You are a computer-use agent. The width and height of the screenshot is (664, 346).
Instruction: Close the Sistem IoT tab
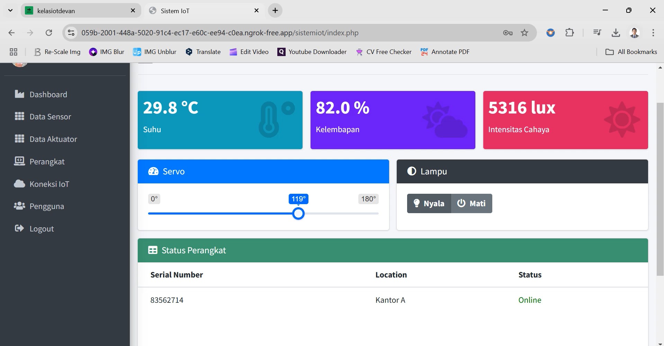[x=257, y=11]
